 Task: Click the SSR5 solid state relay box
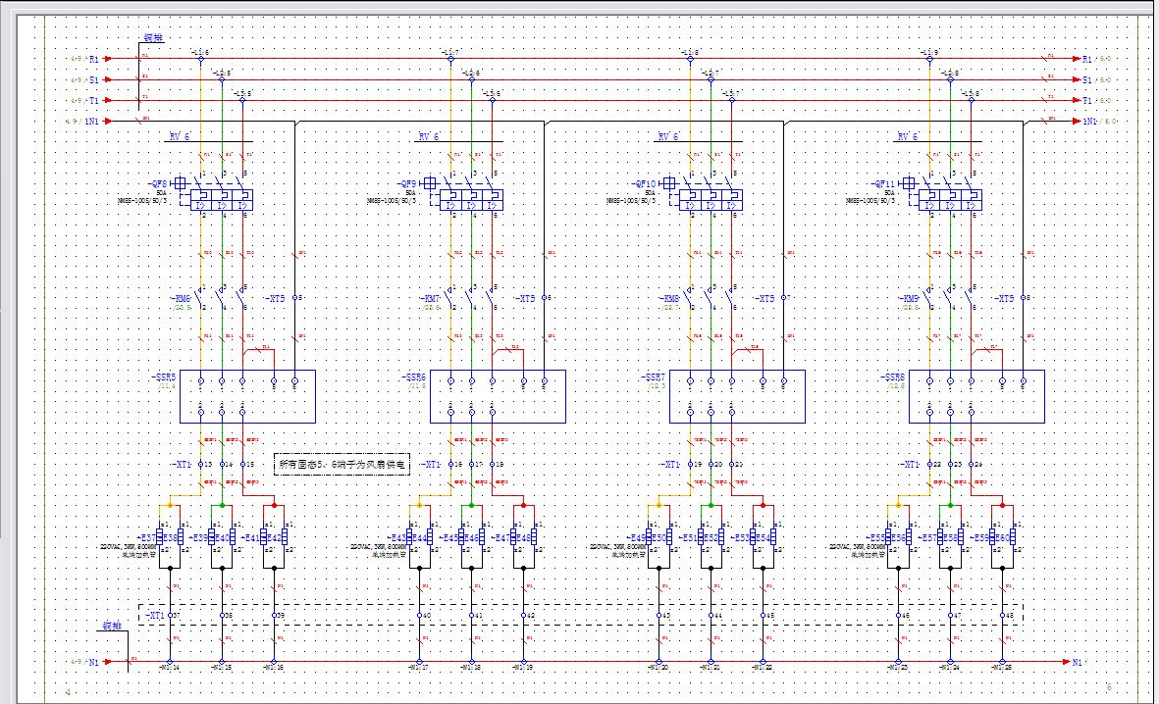click(247, 396)
